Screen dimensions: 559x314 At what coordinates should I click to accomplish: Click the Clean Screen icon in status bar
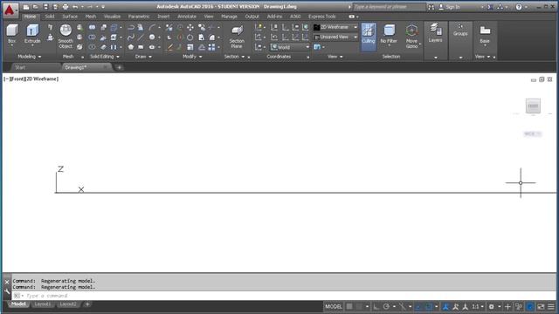[541, 306]
